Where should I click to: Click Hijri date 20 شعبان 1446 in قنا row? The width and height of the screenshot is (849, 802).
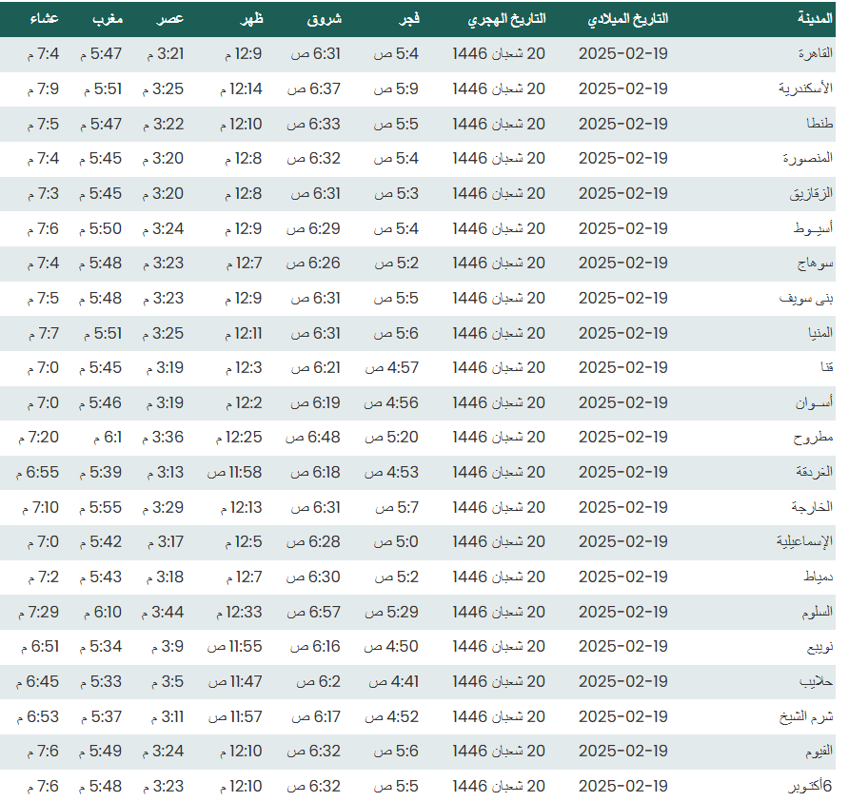499,368
